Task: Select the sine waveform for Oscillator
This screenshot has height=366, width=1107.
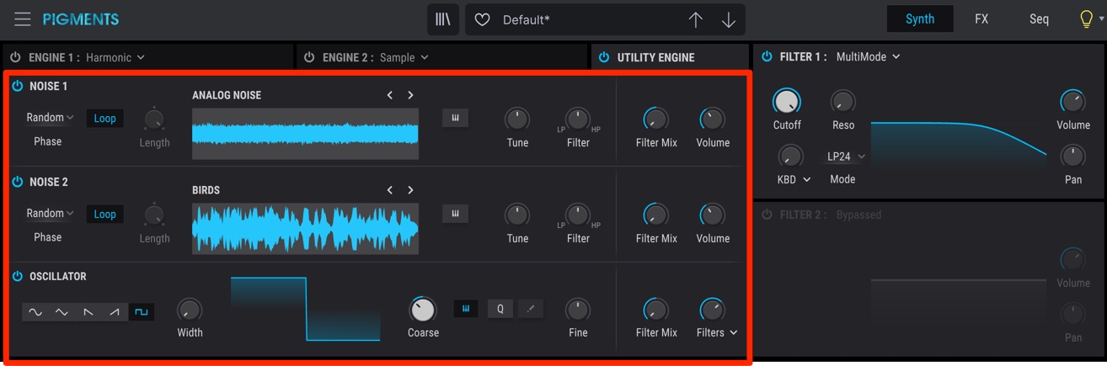Action: point(35,312)
